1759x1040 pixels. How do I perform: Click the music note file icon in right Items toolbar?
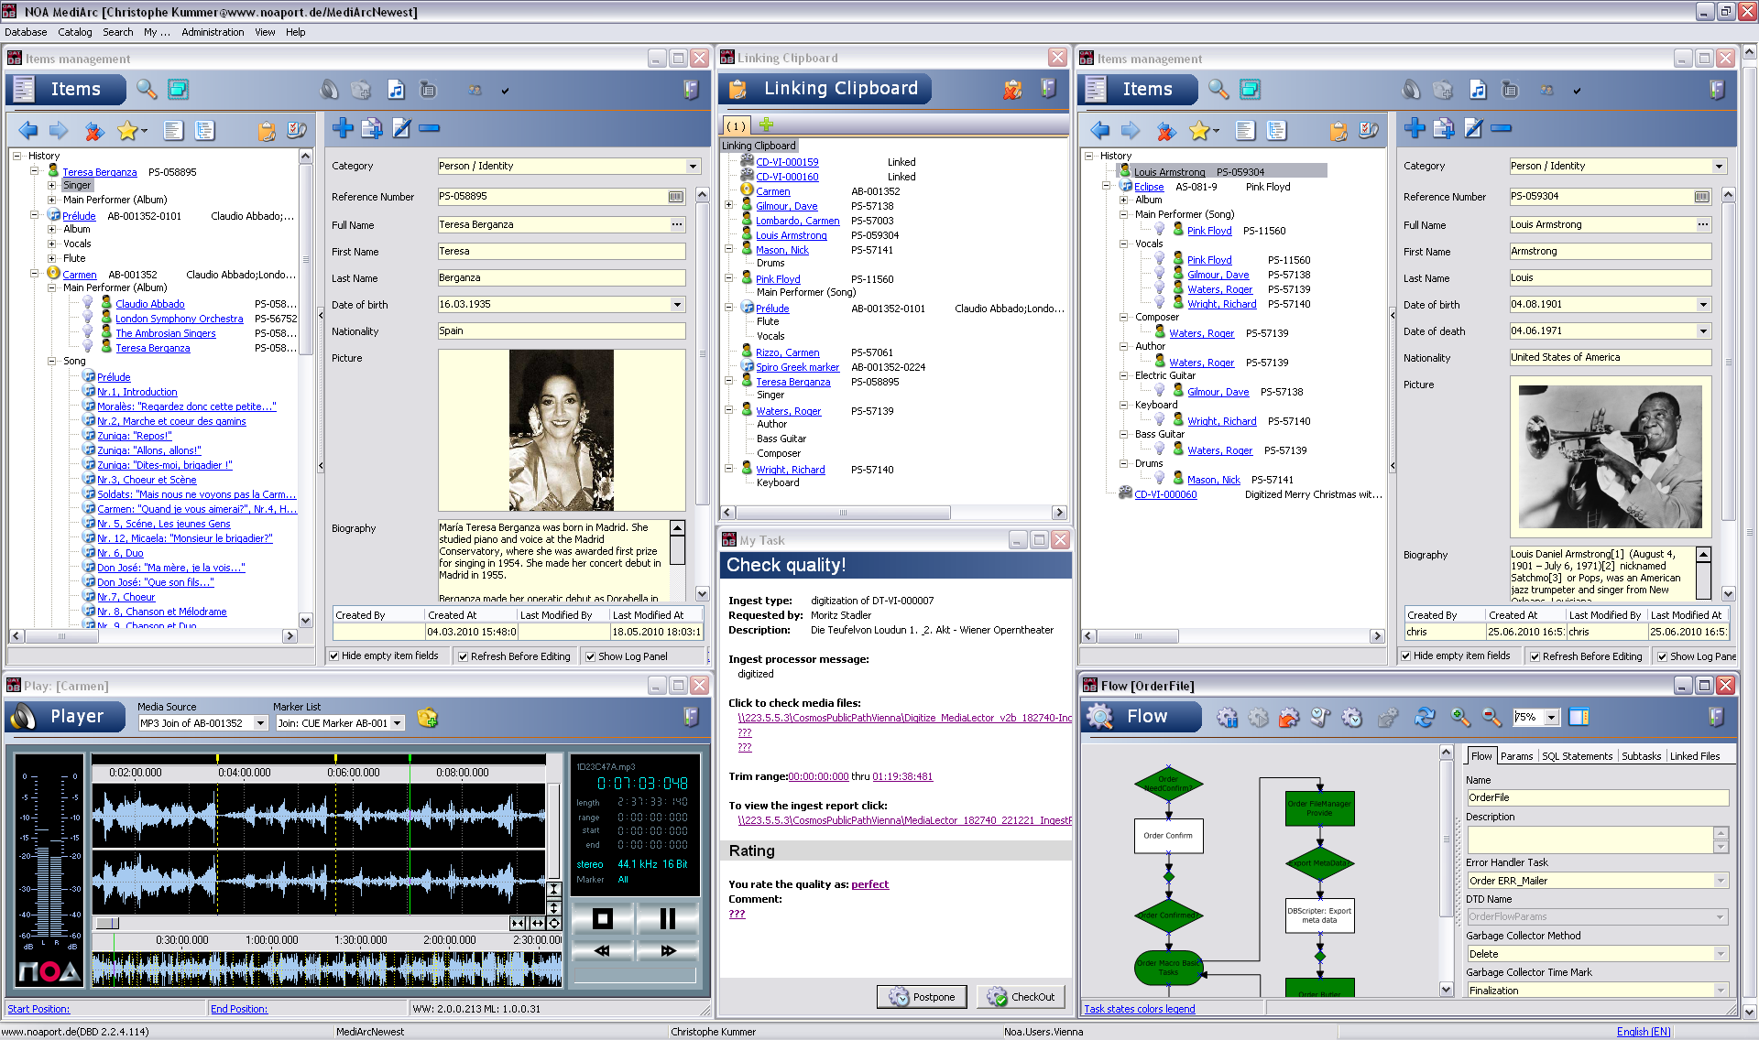(x=1477, y=90)
